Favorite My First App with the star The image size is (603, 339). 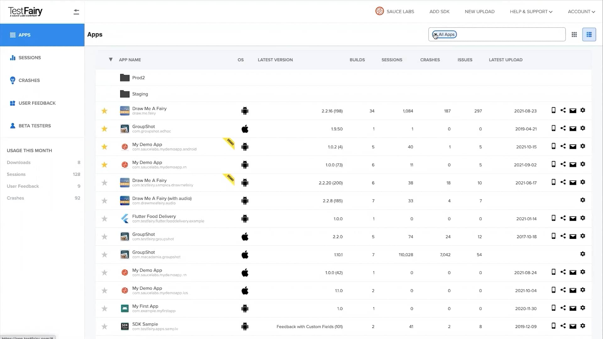click(104, 308)
